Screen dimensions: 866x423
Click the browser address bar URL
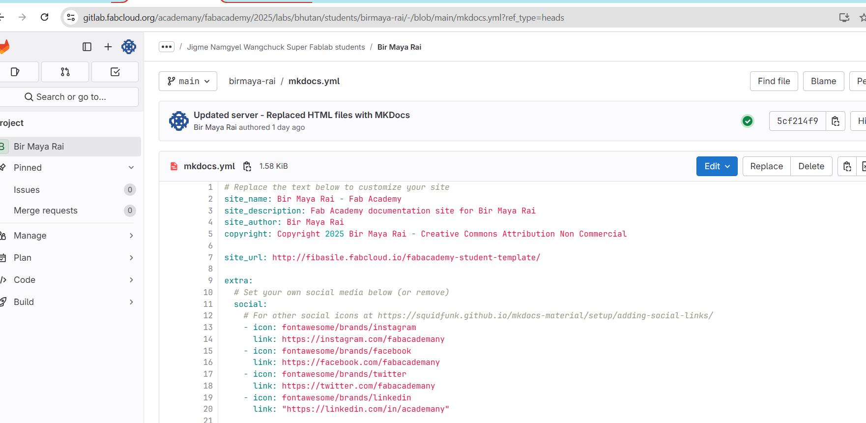(323, 18)
